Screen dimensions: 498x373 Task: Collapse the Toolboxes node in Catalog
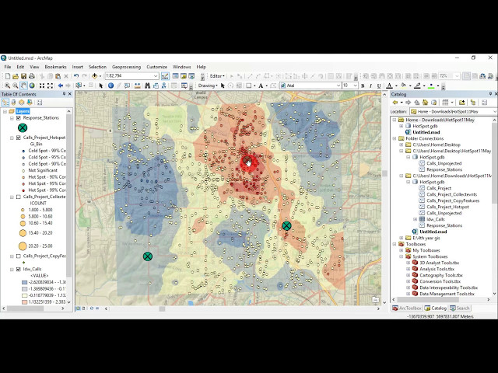(x=395, y=244)
